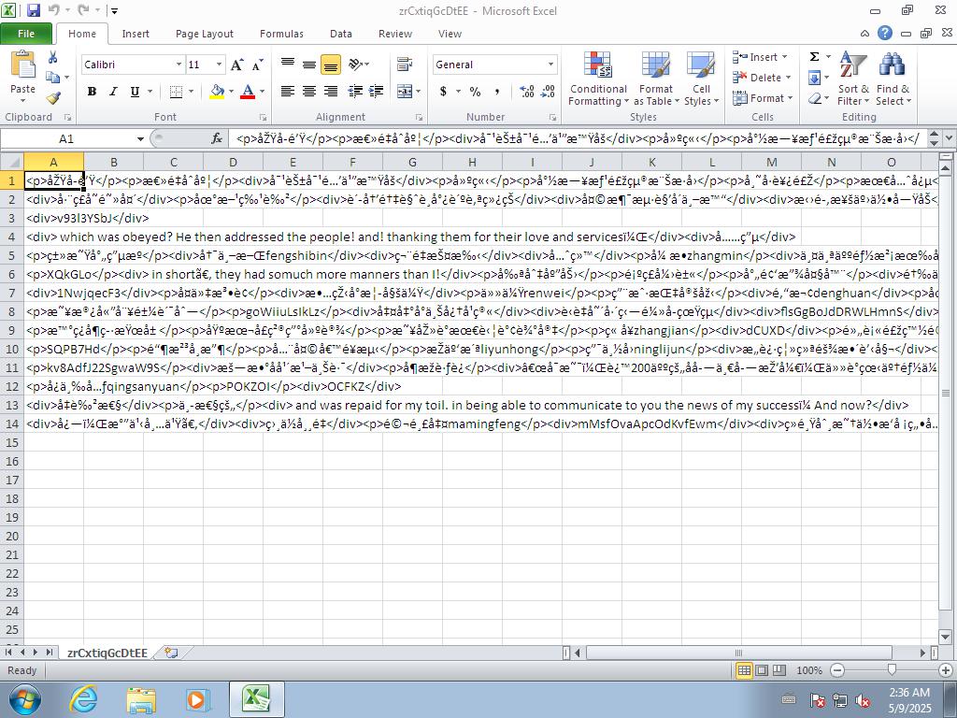Click the Top Align icon

288,65
